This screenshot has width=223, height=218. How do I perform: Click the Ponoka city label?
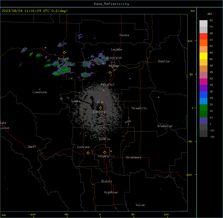124,35
